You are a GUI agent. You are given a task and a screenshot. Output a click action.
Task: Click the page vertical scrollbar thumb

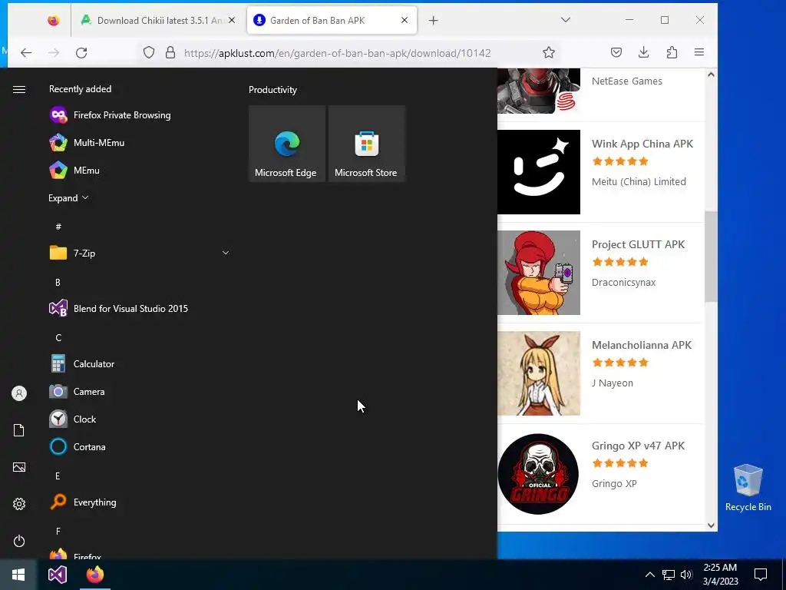point(711,257)
